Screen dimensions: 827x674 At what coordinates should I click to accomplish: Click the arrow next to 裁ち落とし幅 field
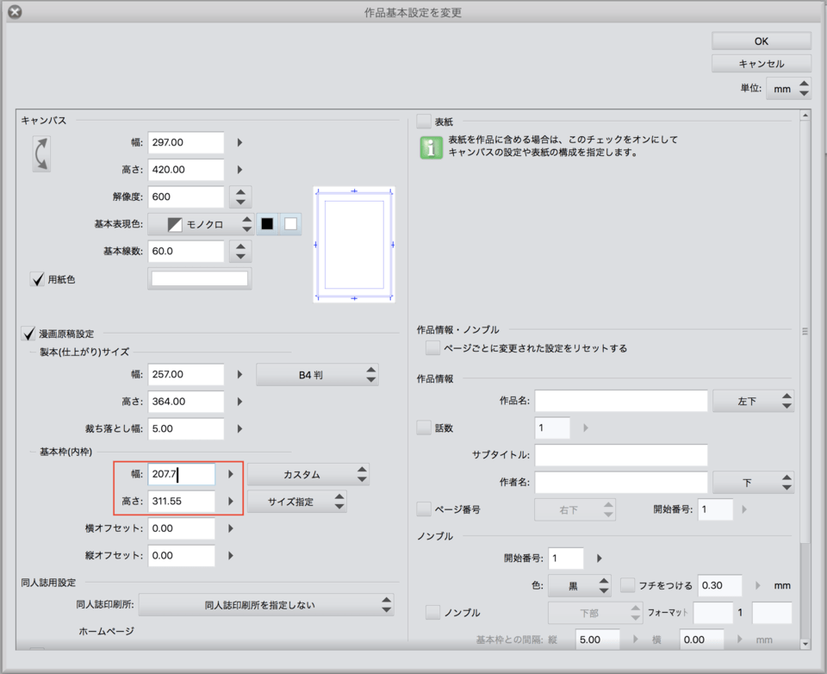click(x=239, y=428)
